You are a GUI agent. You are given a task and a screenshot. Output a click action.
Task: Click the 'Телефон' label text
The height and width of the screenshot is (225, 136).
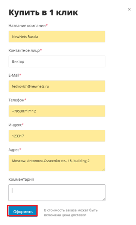[x=17, y=100]
